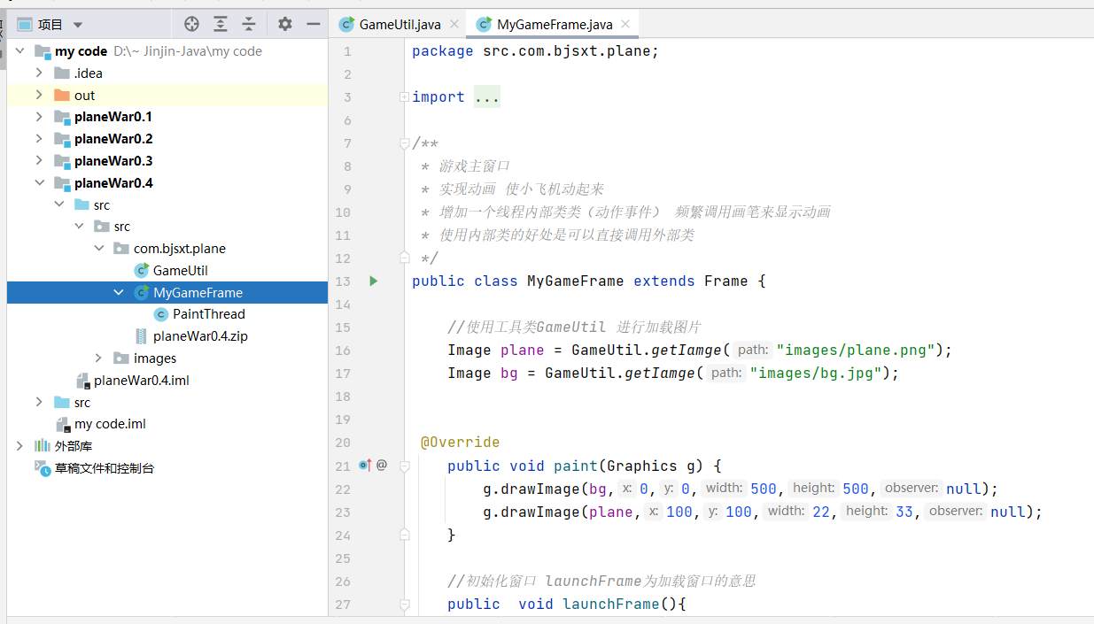Expand the folded import ... placeholder
This screenshot has height=624, width=1094.
pyautogui.click(x=486, y=97)
